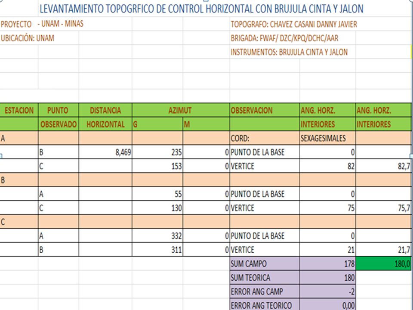Select observed point 'B' in the azimuth 311 row
The image size is (413, 310).
point(58,250)
